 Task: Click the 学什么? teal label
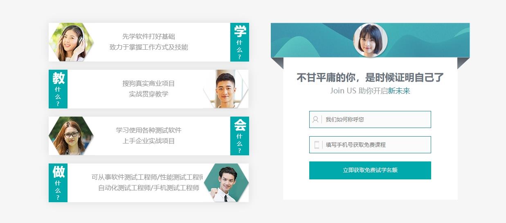click(x=240, y=42)
